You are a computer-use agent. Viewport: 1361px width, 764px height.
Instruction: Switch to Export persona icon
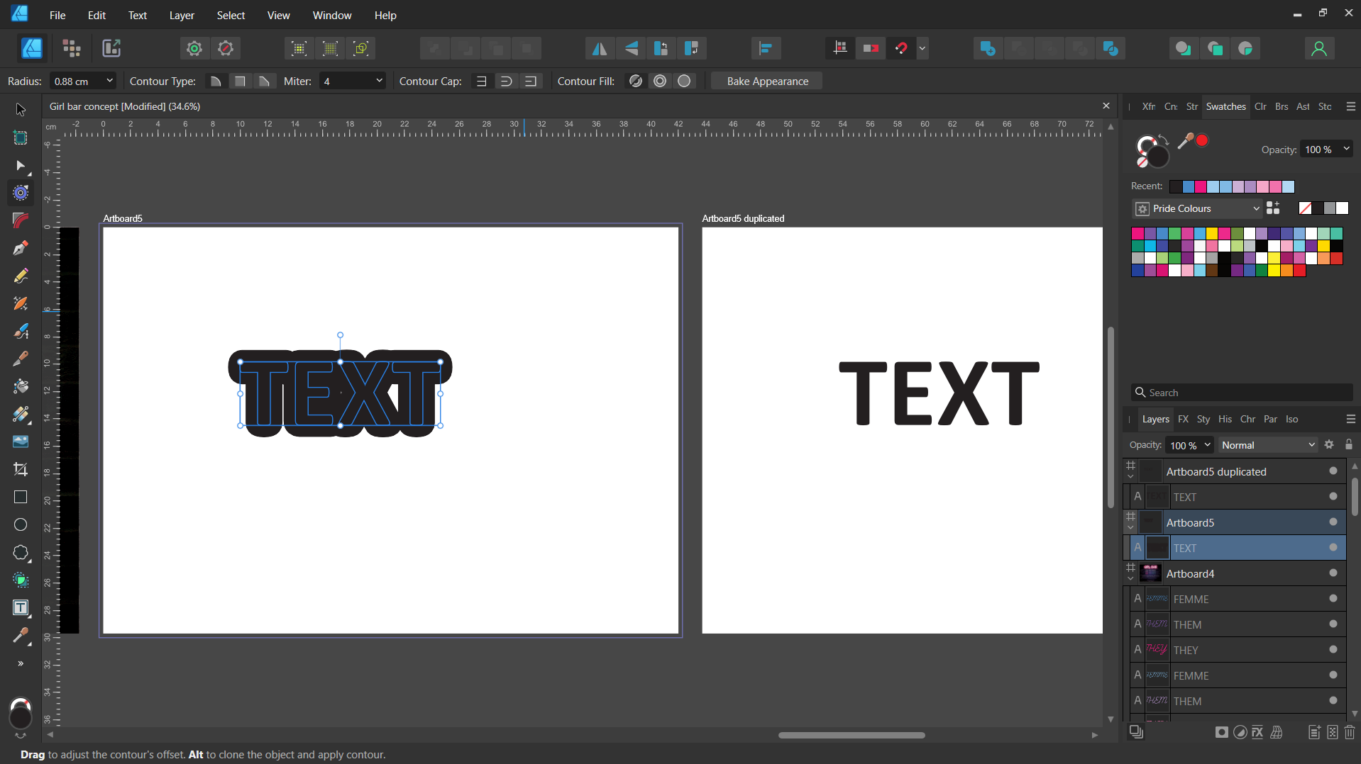click(111, 48)
